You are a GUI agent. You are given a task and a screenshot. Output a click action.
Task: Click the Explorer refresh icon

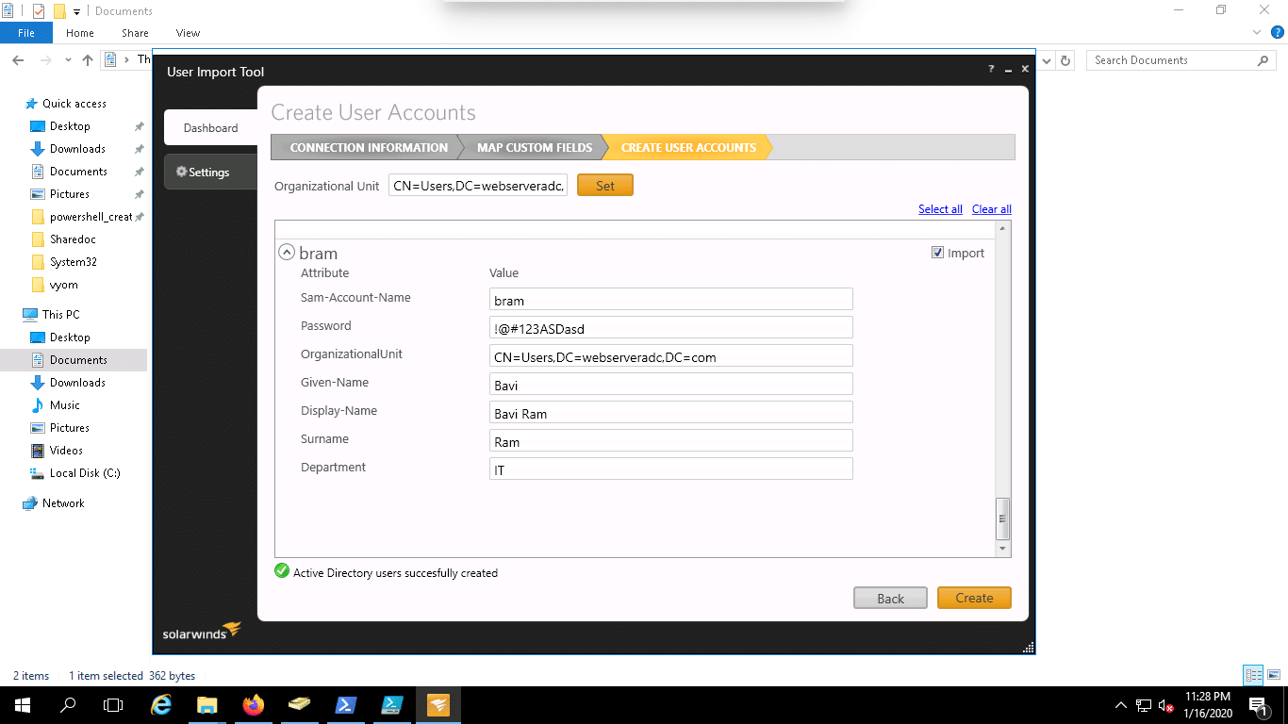[x=1065, y=60]
